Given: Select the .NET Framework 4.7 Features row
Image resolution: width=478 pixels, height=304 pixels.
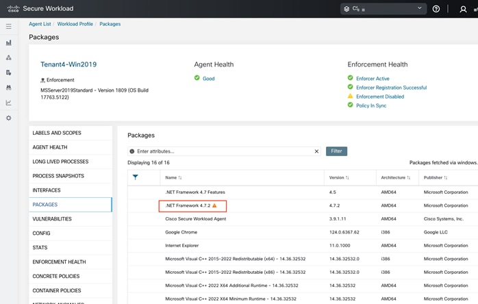Looking at the screenshot, I should (303, 192).
